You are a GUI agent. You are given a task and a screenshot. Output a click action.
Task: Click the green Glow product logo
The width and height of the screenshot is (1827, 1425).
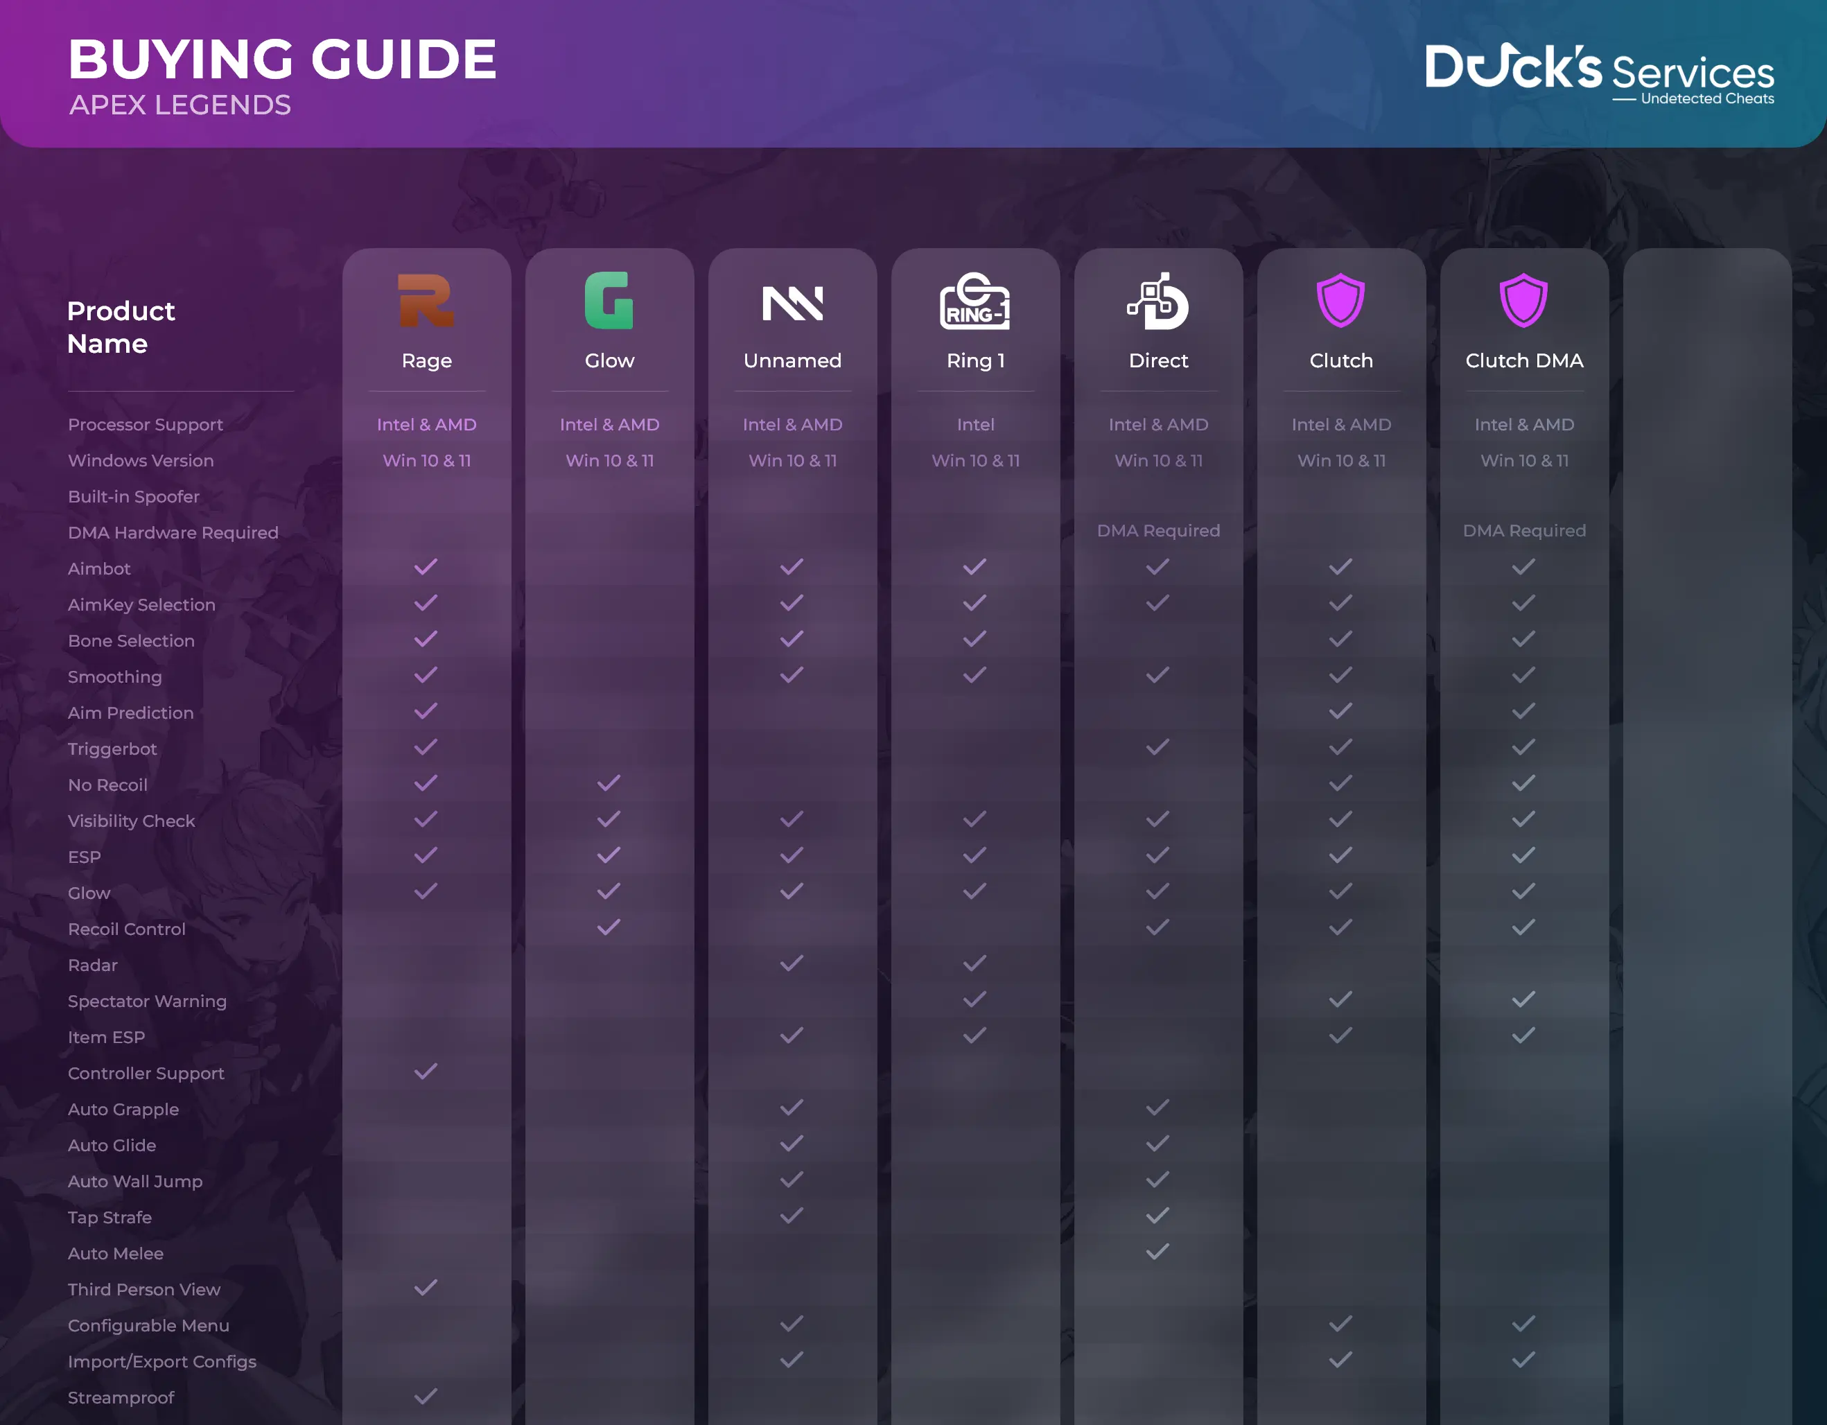tap(609, 300)
